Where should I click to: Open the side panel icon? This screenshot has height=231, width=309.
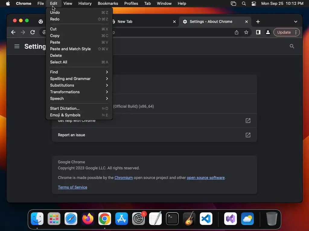258,32
